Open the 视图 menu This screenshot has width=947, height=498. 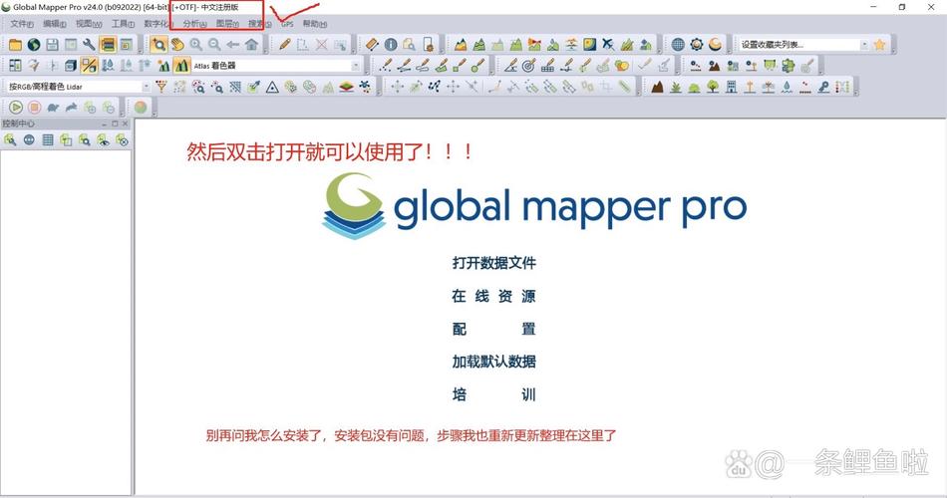(88, 24)
